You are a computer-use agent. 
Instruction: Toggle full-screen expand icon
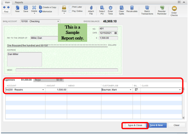179,2
